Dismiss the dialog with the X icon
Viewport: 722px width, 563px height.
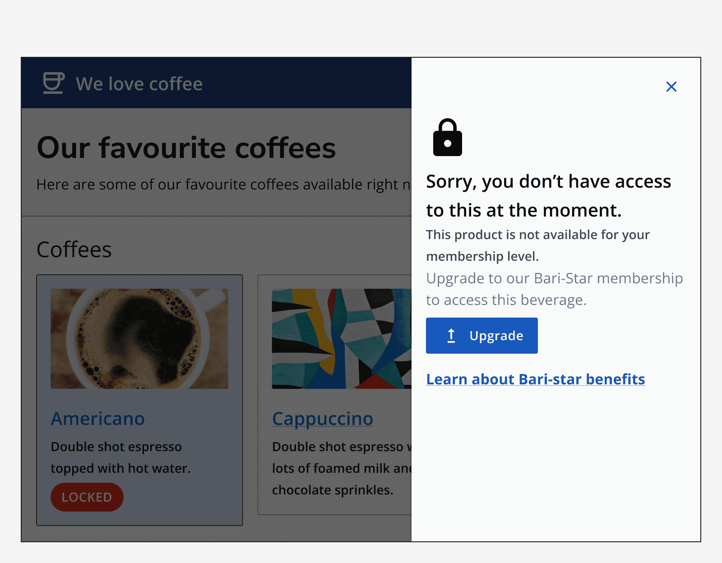[x=671, y=87]
